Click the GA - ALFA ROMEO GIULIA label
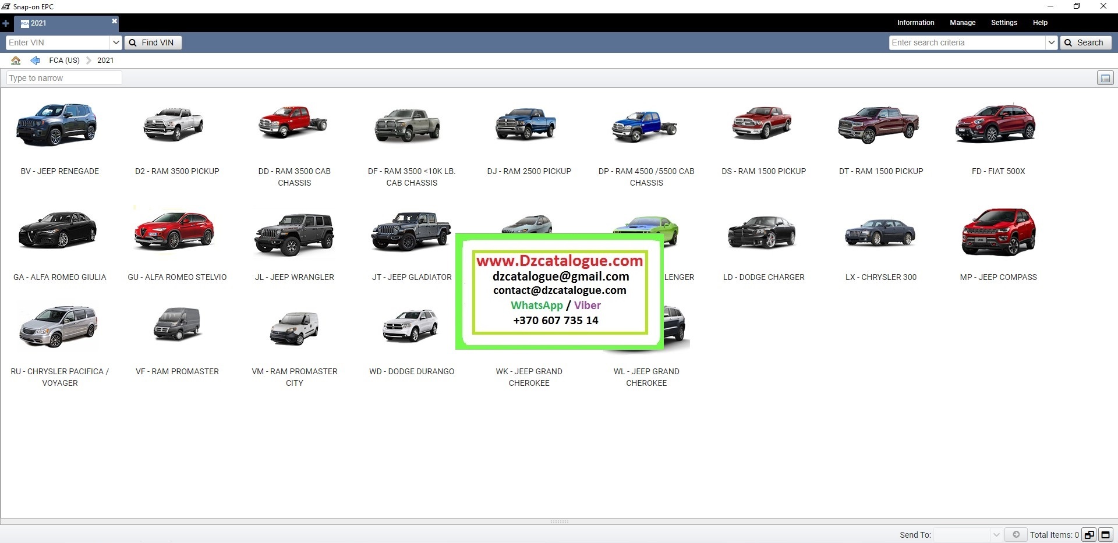Screen dimensions: 1118x543 click(60, 277)
